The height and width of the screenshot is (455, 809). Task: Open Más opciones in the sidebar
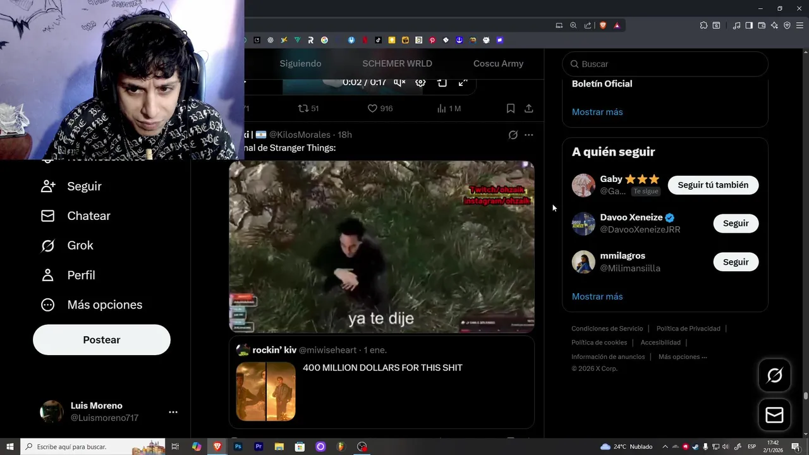tap(91, 305)
